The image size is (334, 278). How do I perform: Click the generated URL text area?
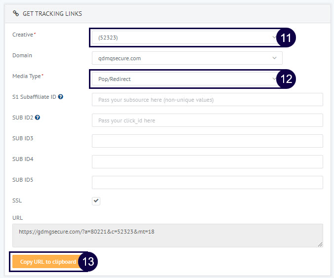pos(167,235)
